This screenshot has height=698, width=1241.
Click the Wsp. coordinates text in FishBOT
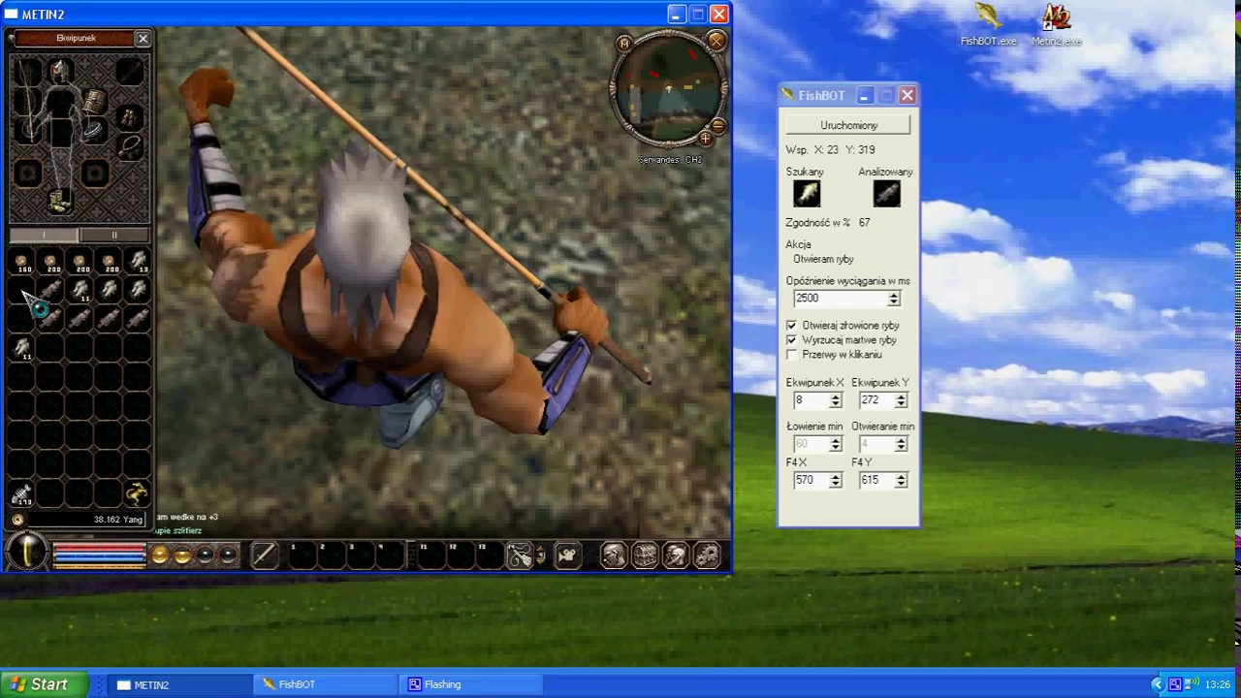tap(830, 149)
